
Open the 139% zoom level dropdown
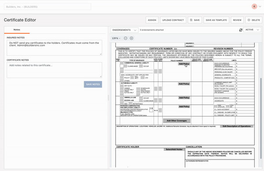(116, 38)
